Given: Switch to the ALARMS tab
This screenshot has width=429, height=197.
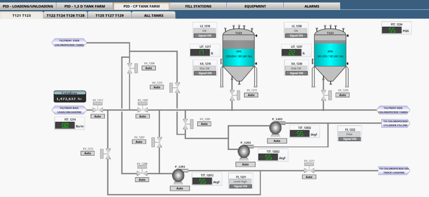Looking at the screenshot, I should click(x=311, y=6).
